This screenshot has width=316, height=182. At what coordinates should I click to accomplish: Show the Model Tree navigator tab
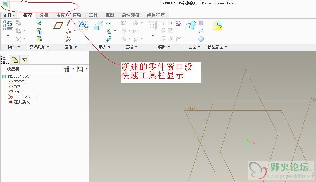(5, 59)
